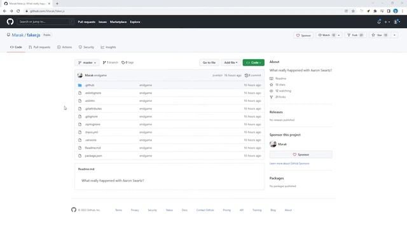This screenshot has height=229, width=407.
Task: Open the master branch selector
Action: pyautogui.click(x=87, y=62)
